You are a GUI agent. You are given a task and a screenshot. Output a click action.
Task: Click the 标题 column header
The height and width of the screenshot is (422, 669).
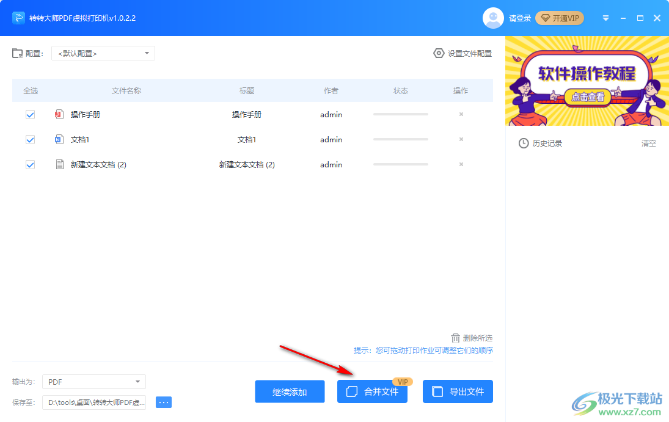pyautogui.click(x=247, y=91)
